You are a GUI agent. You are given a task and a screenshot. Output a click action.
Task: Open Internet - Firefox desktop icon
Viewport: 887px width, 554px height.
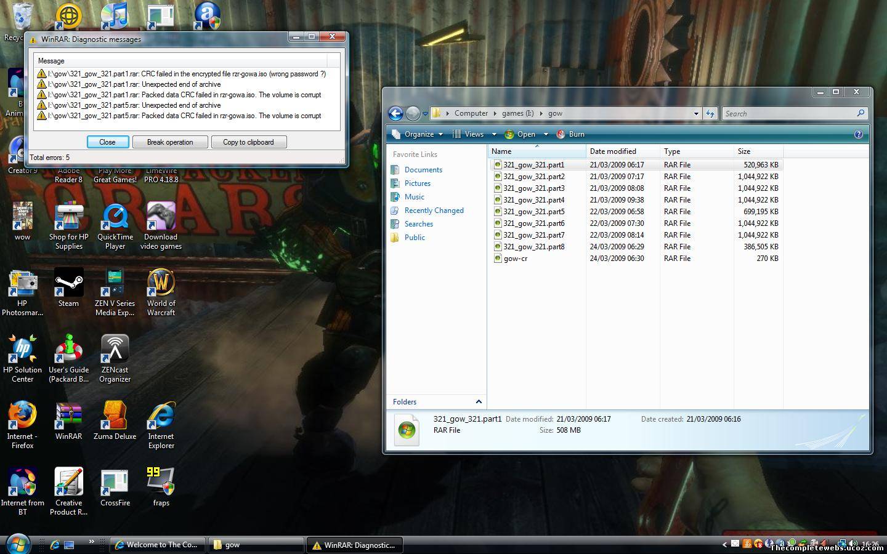pyautogui.click(x=22, y=425)
